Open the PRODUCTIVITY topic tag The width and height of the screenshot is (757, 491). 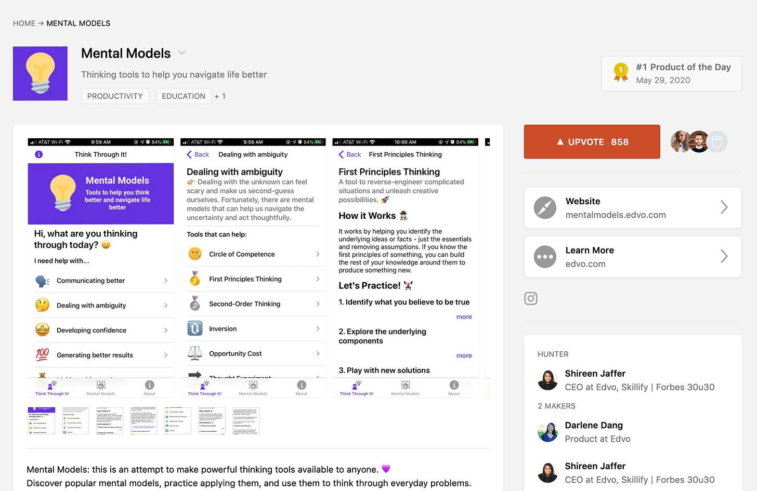[x=115, y=96]
